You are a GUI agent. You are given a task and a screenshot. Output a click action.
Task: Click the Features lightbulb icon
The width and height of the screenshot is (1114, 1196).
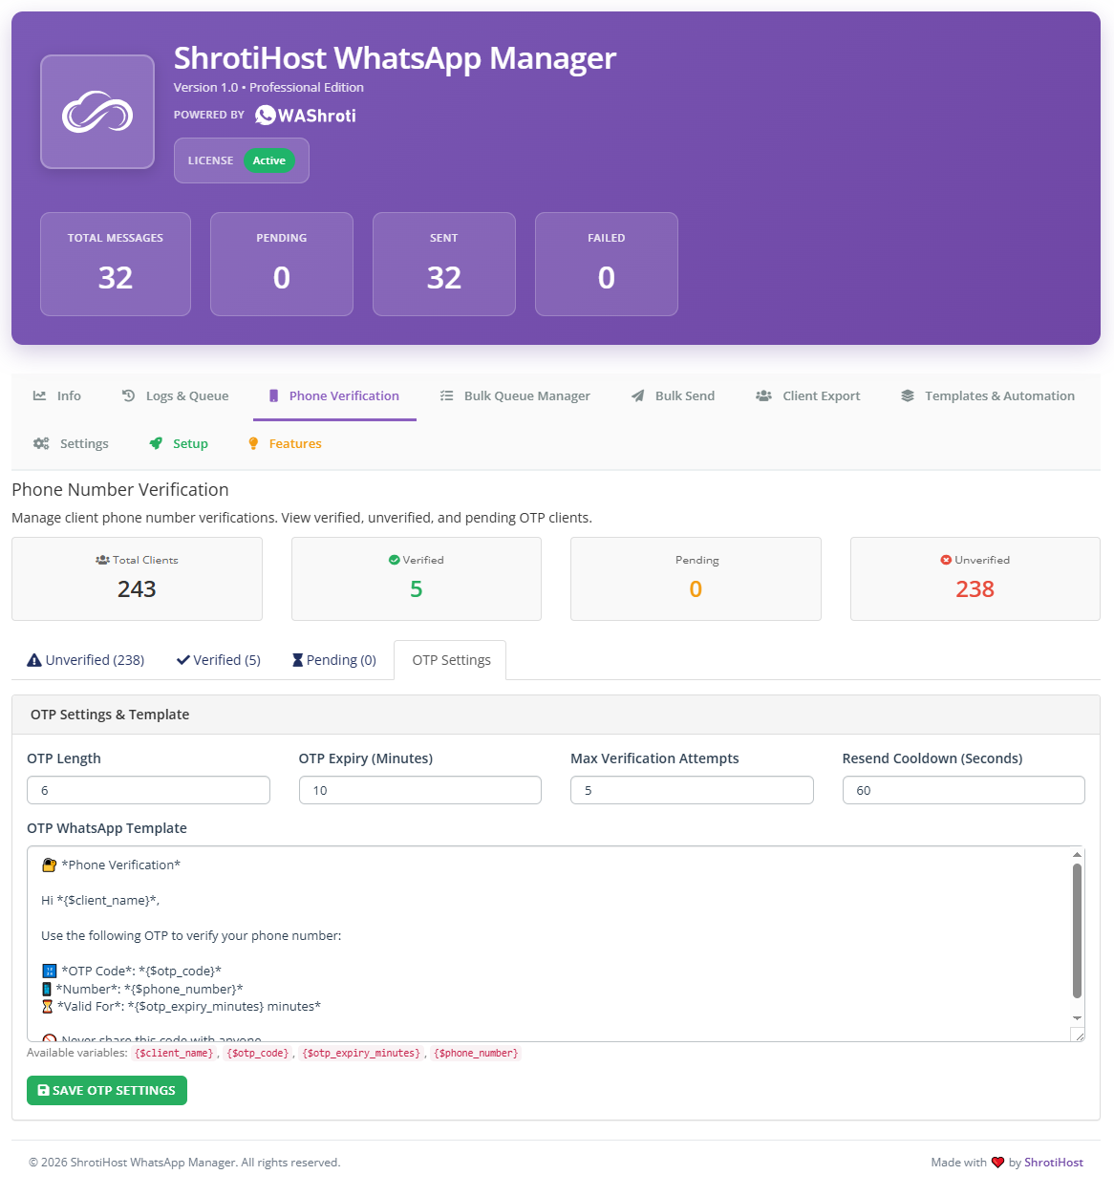pos(253,443)
